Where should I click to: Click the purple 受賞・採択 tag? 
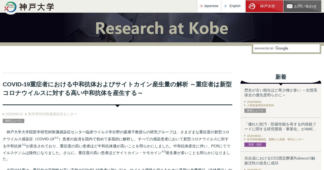255,145
